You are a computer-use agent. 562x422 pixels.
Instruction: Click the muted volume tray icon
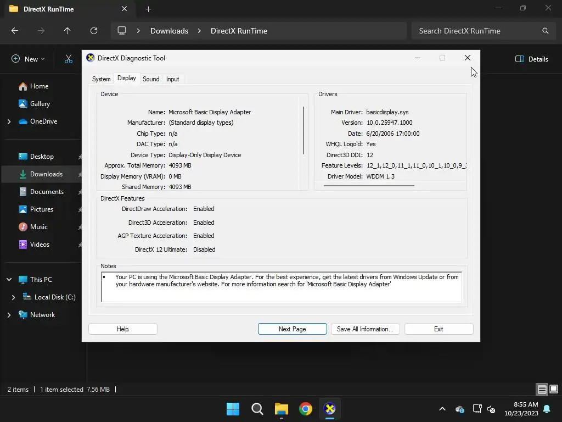tap(491, 409)
